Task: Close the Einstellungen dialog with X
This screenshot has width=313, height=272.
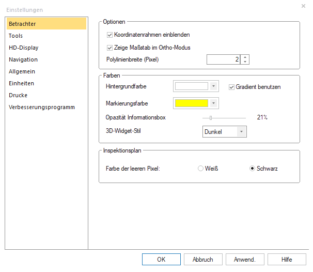Action: coord(303,6)
